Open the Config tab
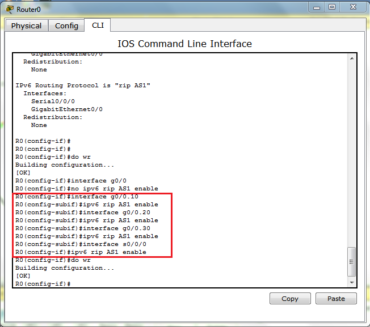 66,26
